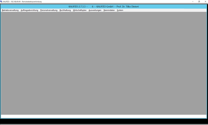Click the blue KALIPZO 2.7.3.3 title bar
Viewport: 208px width, 125px height.
click(104, 7)
